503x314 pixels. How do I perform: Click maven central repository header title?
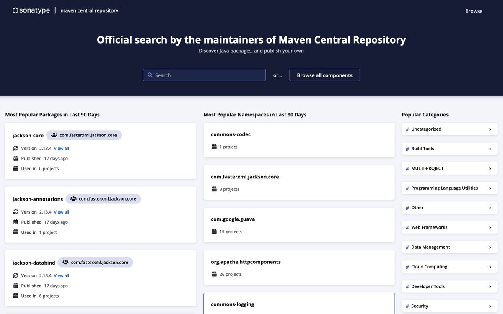(x=89, y=10)
